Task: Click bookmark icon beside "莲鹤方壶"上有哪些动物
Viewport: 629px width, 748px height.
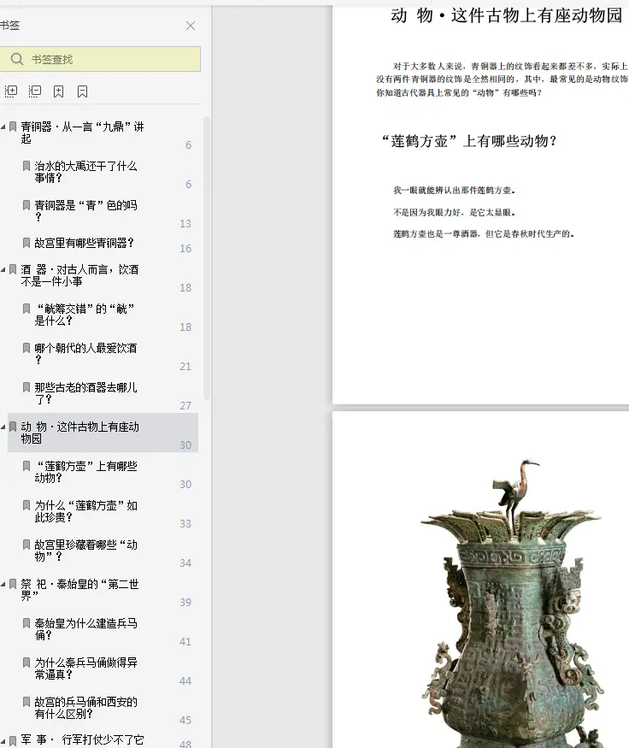Action: 26,466
